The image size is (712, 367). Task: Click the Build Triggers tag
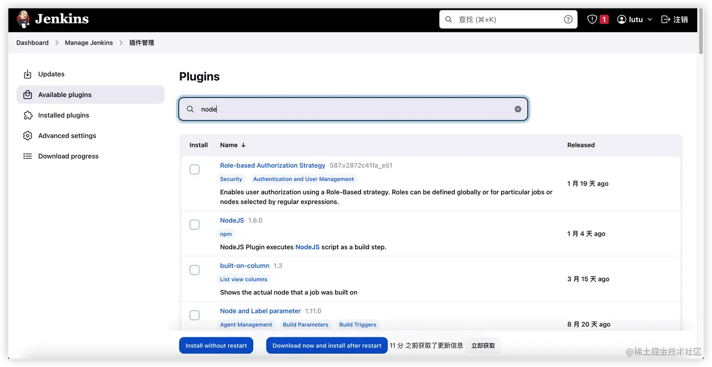(358, 325)
